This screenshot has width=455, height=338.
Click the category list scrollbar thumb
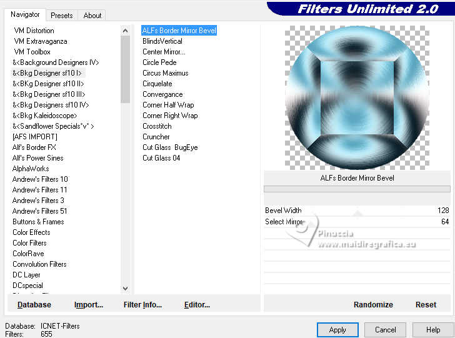tap(126, 69)
